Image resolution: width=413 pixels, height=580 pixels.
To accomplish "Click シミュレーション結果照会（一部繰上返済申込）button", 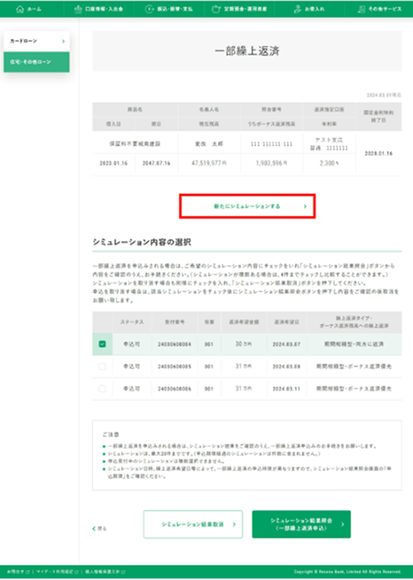I will (301, 524).
